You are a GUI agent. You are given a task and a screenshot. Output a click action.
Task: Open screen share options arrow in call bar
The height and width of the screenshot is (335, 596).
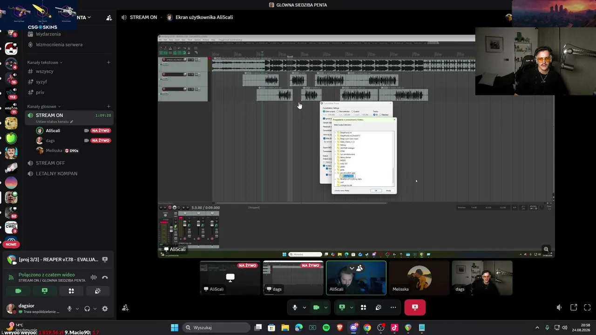point(351,307)
